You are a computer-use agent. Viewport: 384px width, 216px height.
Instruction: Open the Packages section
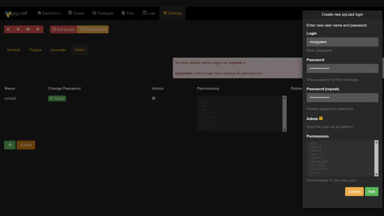click(x=103, y=13)
